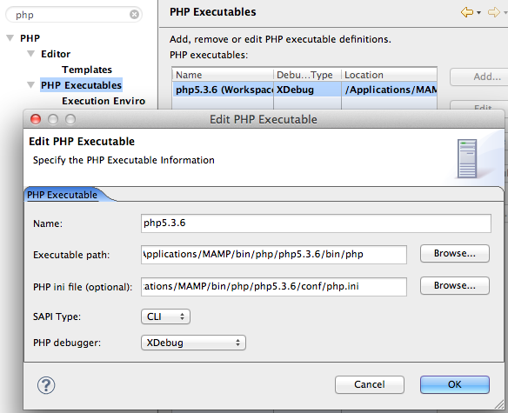This screenshot has width=508, height=413.
Task: Confirm with the OK button
Action: pyautogui.click(x=455, y=384)
